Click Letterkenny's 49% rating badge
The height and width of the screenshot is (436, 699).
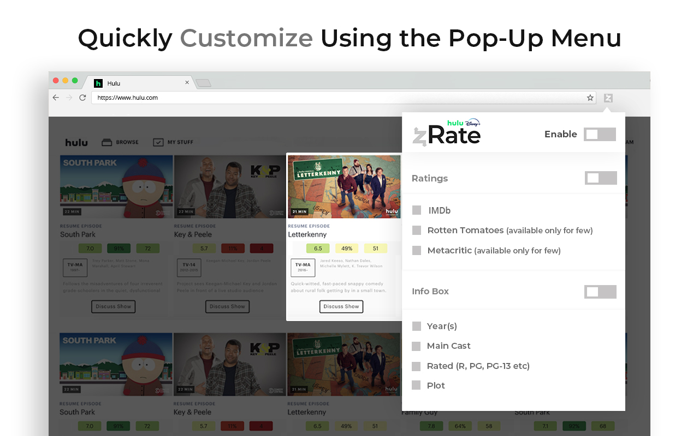click(x=347, y=249)
